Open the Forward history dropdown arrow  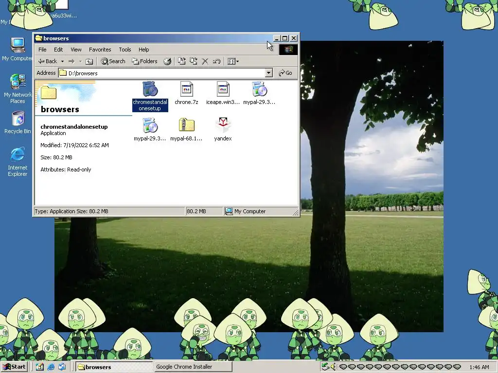80,61
